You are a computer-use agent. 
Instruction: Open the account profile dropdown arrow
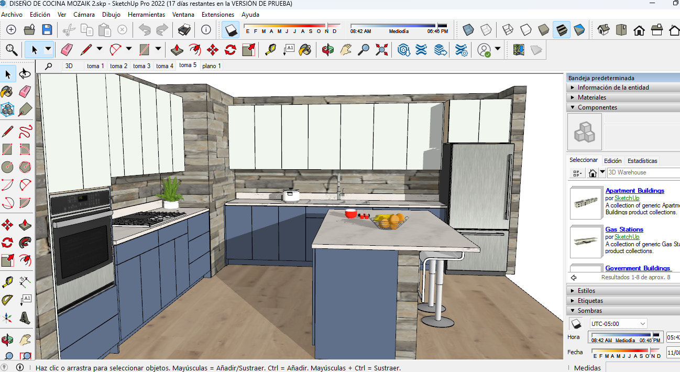pyautogui.click(x=498, y=50)
